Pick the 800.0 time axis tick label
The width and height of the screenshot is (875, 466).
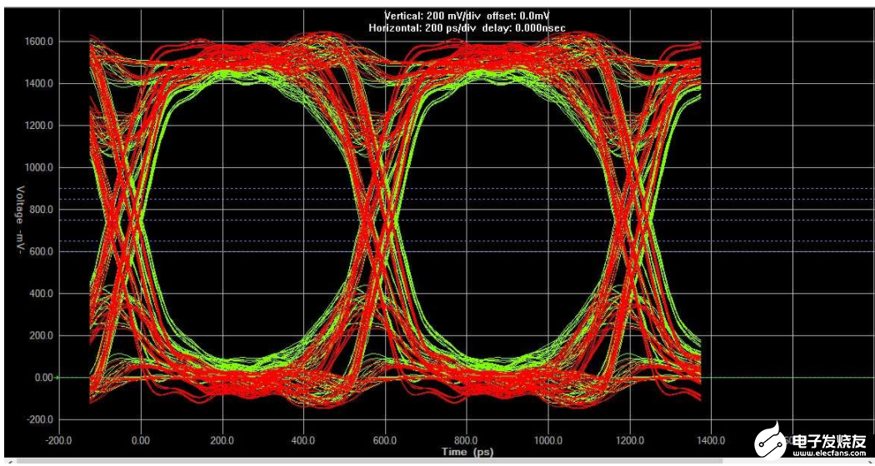pos(467,440)
